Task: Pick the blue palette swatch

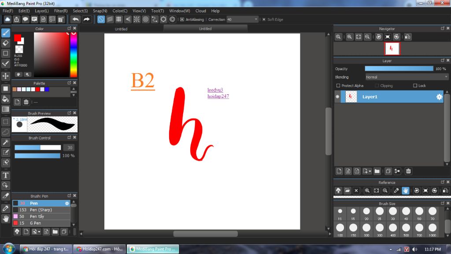Action: tap(47, 90)
